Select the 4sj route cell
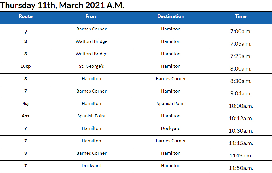Viewport: 272px width, 173px height. click(25, 104)
